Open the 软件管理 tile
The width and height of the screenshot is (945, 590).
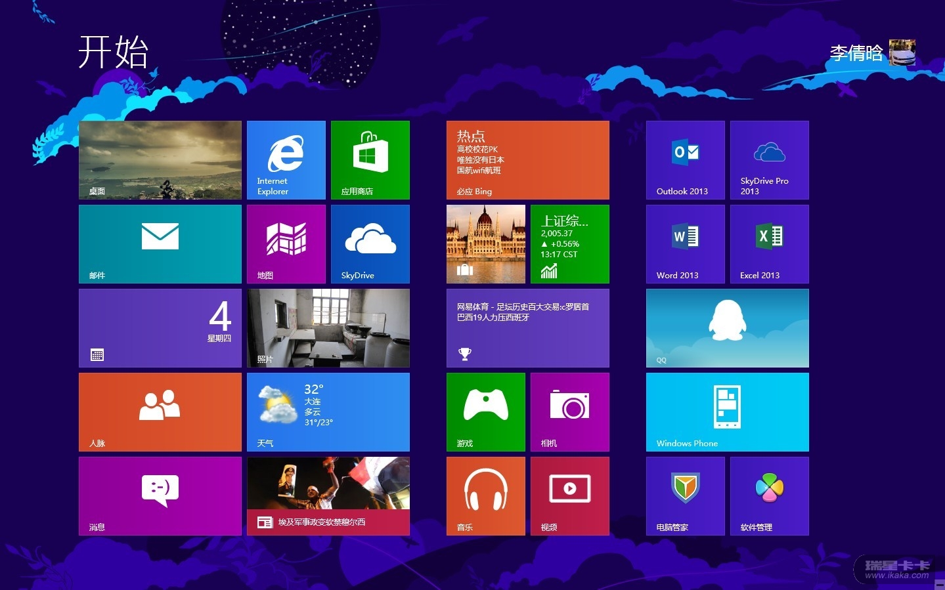pyautogui.click(x=770, y=496)
